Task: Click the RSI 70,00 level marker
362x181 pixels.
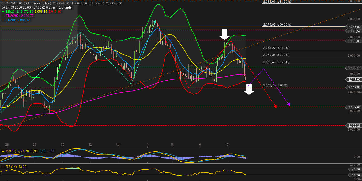Action: click(355, 169)
